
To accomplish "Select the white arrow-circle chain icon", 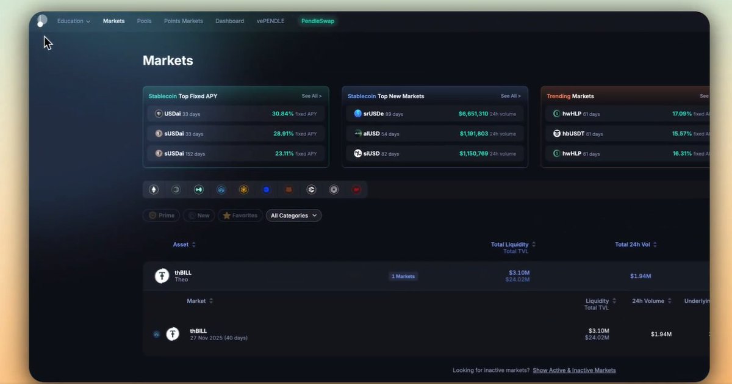I will (311, 190).
